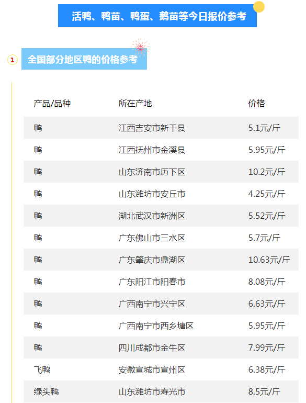306x403 pixels.
Task: Click the price 4.25元/斤 for 安丘市
Action: click(267, 194)
